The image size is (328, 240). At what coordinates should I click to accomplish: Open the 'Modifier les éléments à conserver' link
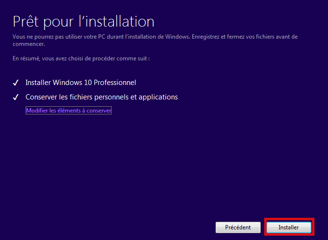(69, 111)
